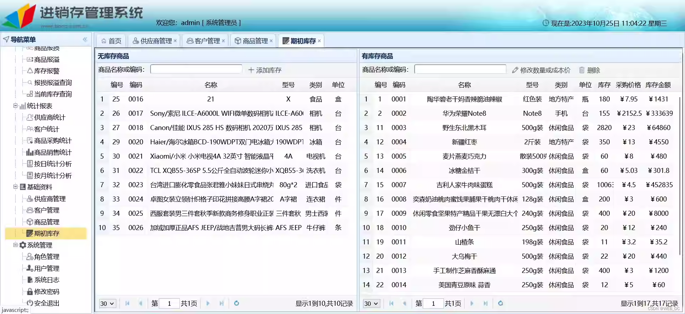Viewport: 685px width, 314px height.
Task: Refresh the 无库存商品 list
Action: 236,303
